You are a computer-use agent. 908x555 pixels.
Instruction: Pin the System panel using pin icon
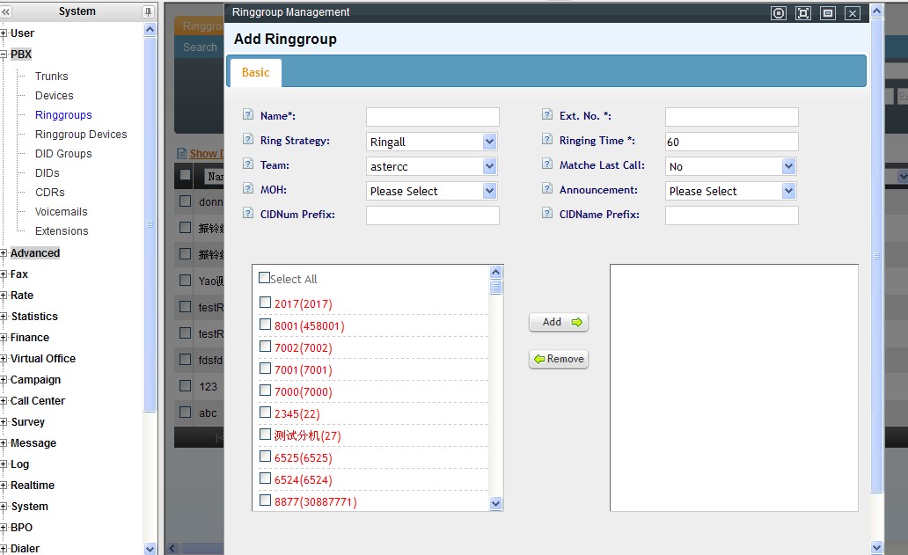pyautogui.click(x=148, y=11)
